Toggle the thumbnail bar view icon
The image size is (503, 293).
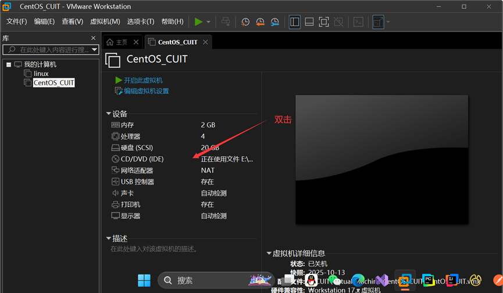coord(309,22)
